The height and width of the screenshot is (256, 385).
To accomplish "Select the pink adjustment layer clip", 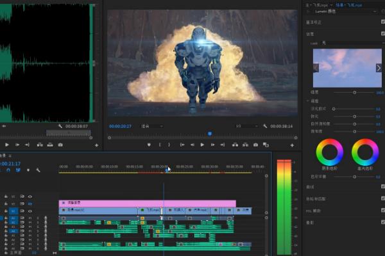I will click(148, 204).
